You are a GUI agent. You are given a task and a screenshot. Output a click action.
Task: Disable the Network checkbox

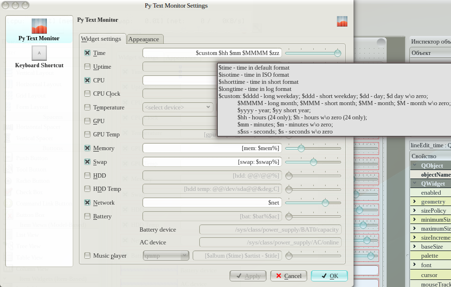[87, 203]
